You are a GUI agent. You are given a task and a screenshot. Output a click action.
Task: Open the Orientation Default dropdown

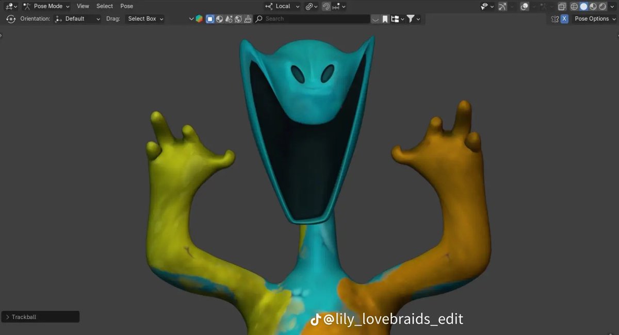(x=78, y=19)
